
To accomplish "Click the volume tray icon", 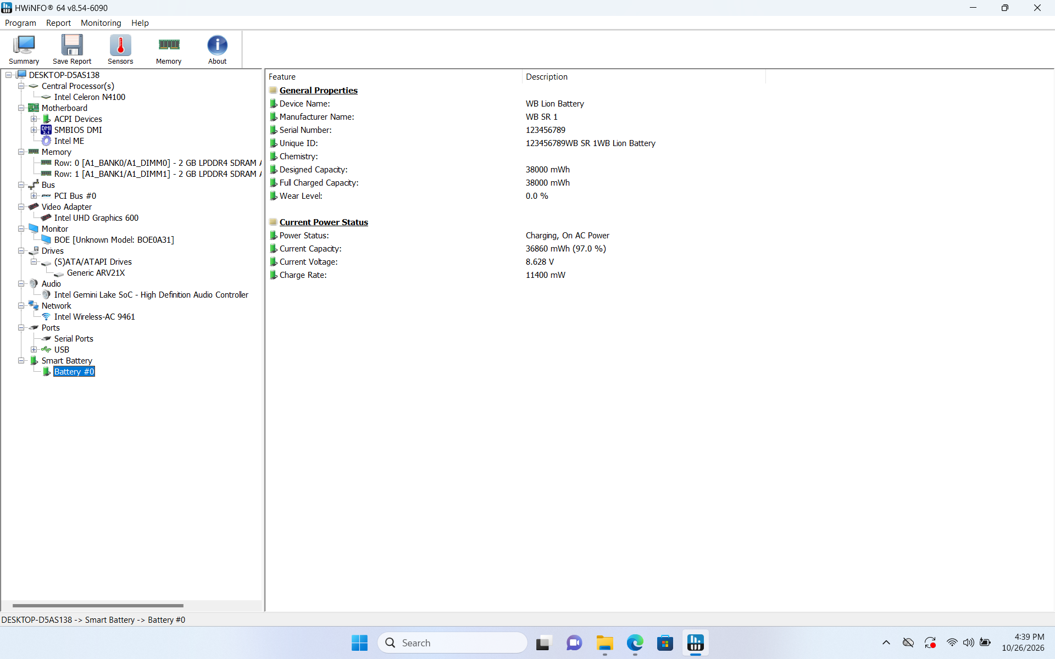I will point(968,643).
